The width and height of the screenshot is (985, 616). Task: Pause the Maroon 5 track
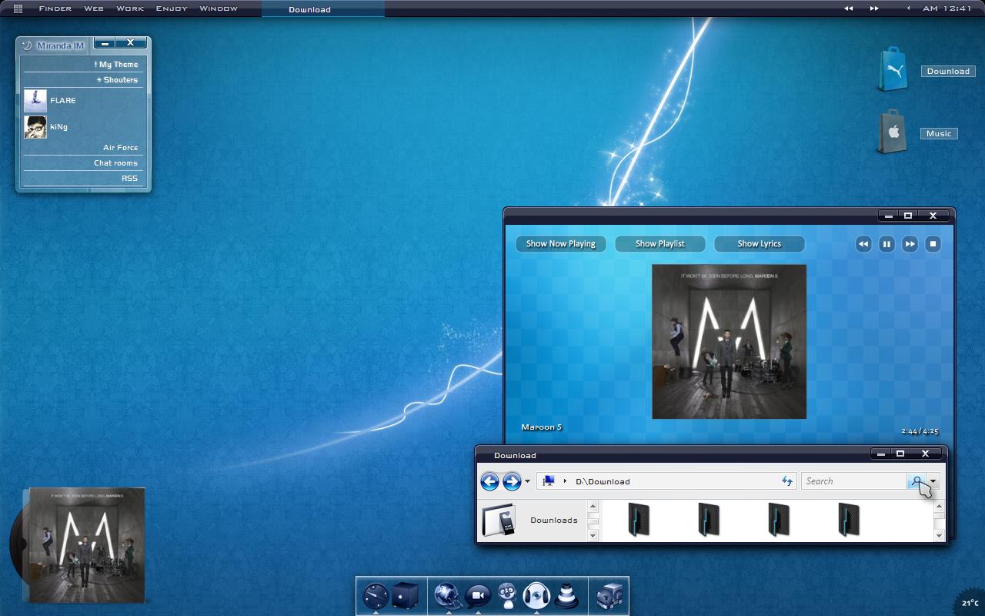[886, 244]
